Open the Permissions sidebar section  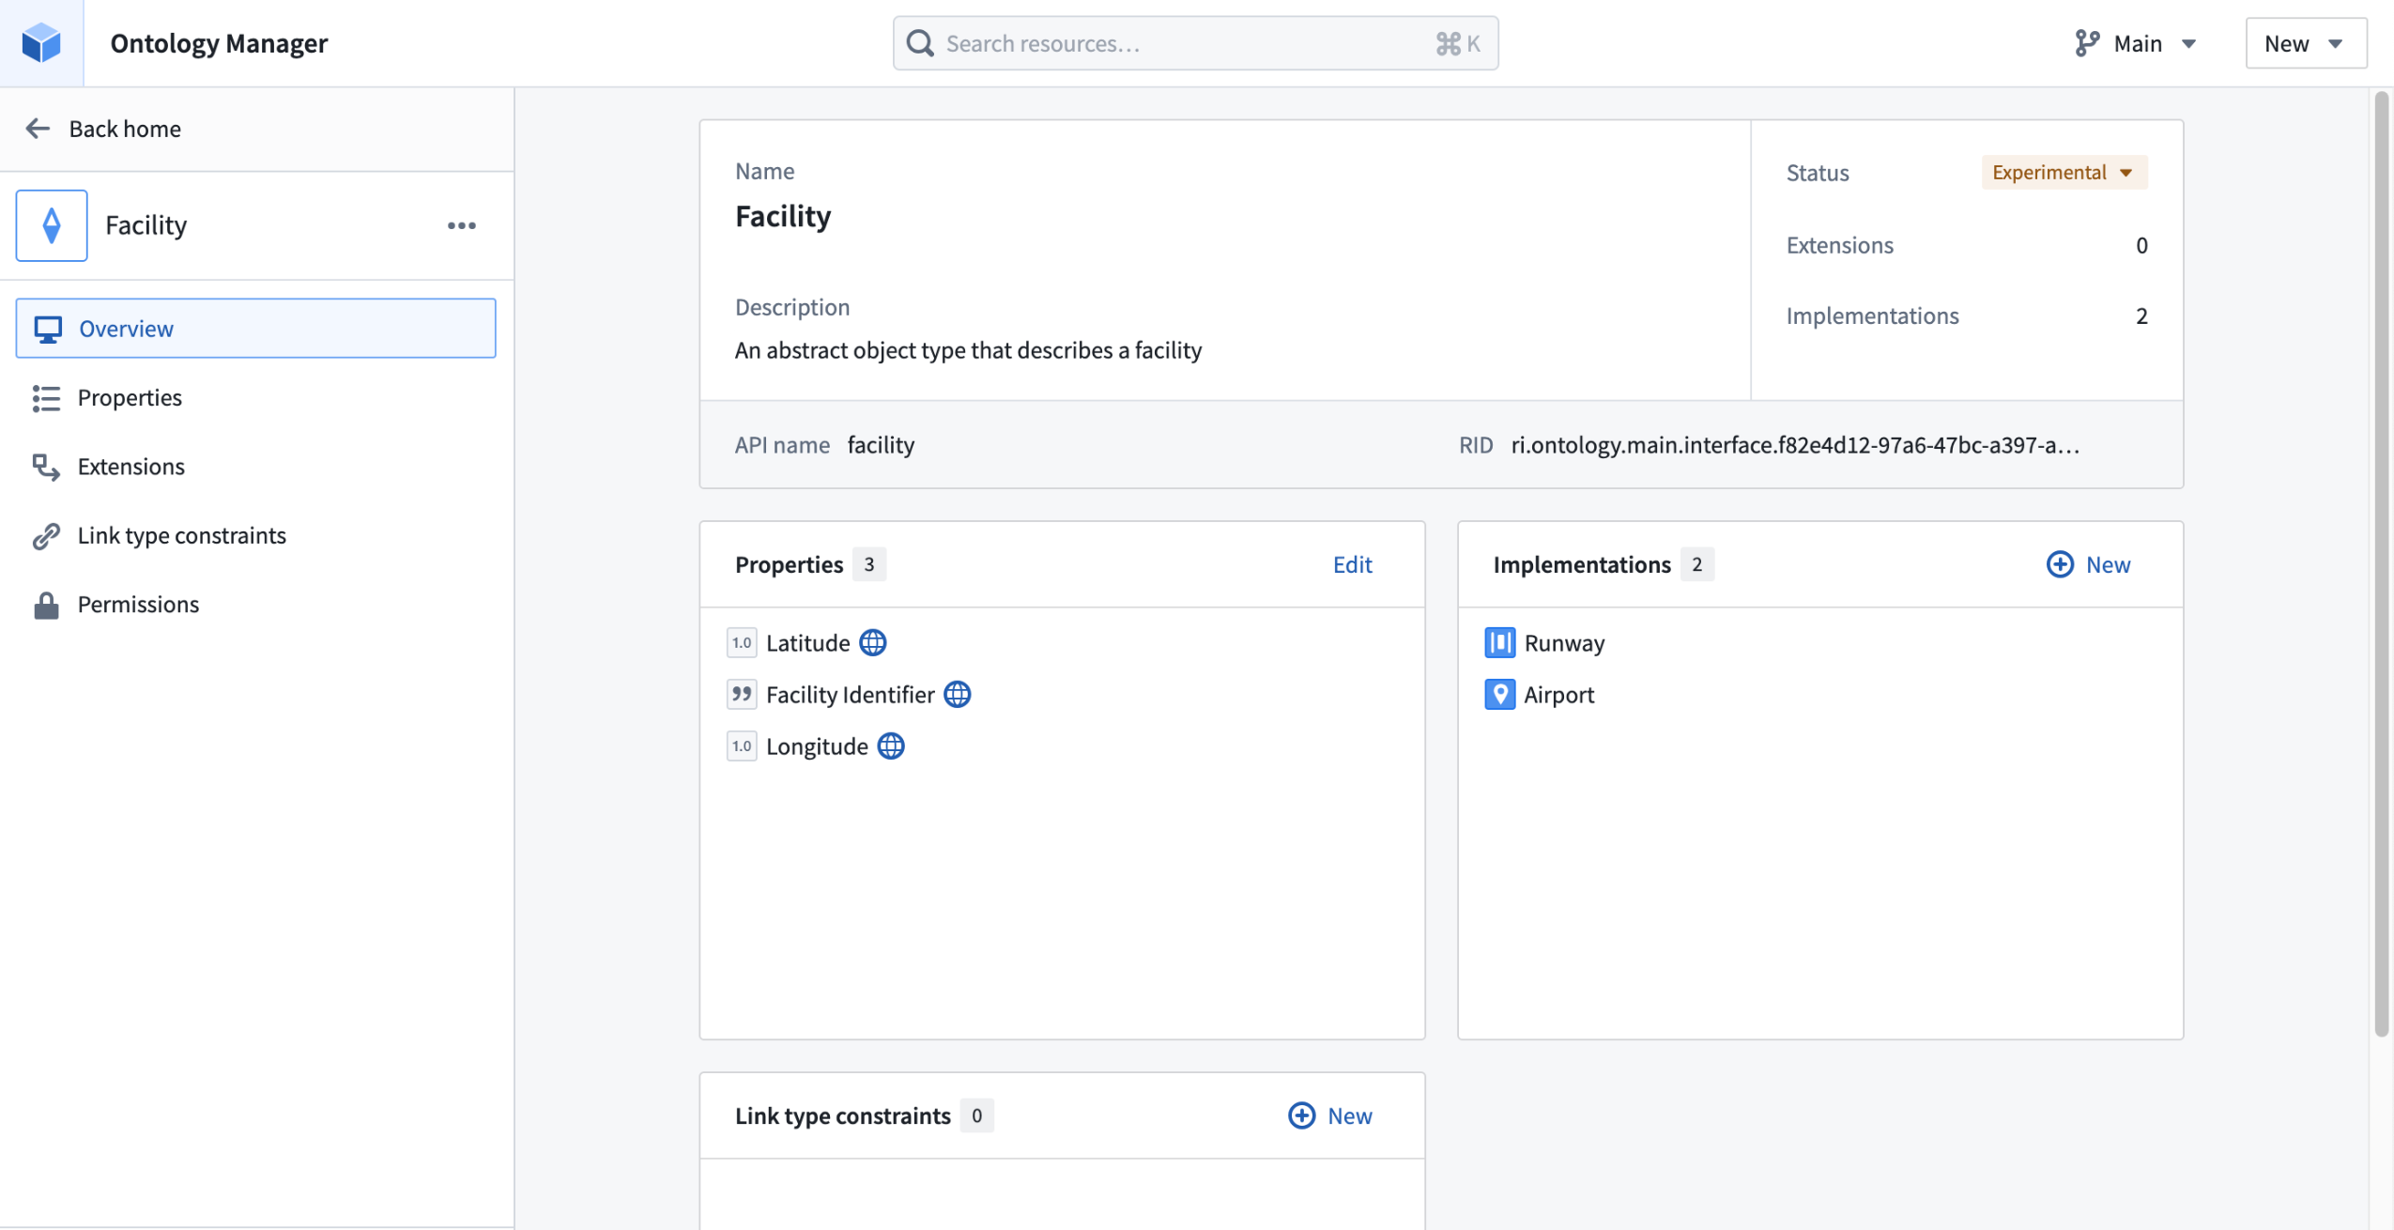(x=255, y=605)
